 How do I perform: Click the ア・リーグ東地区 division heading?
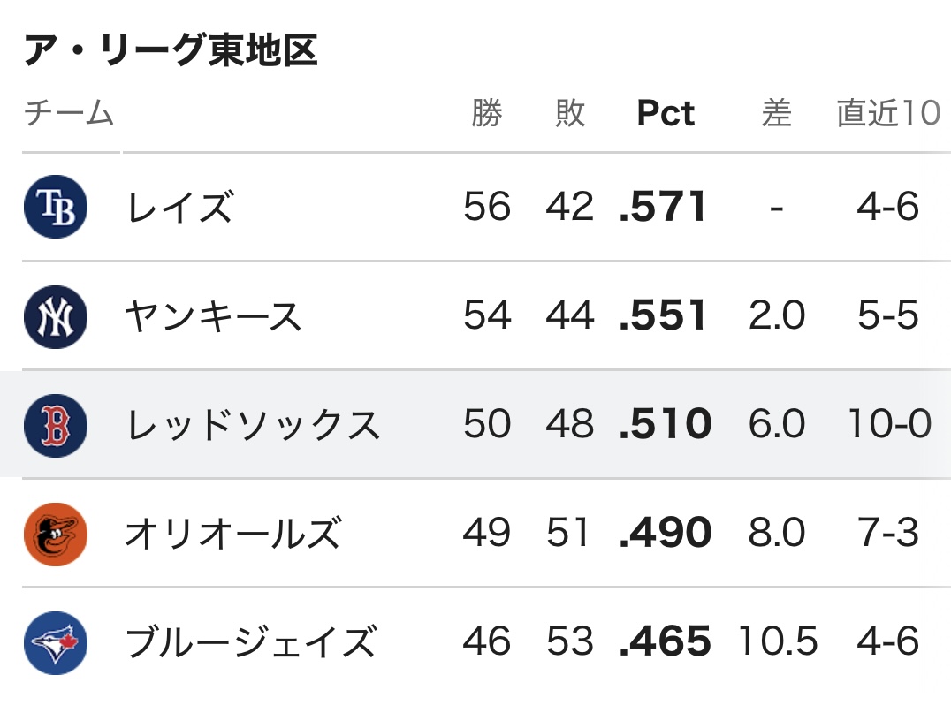click(171, 49)
